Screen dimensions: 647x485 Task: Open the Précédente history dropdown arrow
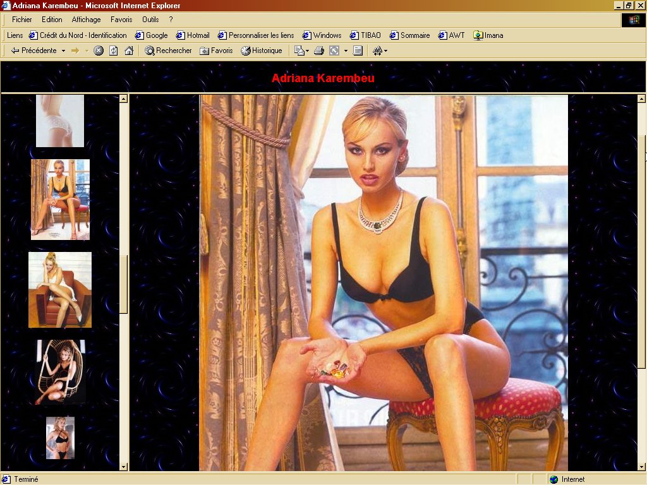point(64,51)
